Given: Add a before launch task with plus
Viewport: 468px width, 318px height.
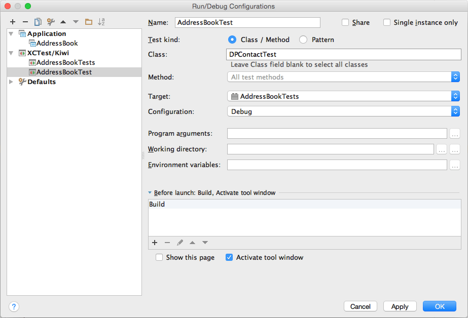Looking at the screenshot, I should 155,243.
